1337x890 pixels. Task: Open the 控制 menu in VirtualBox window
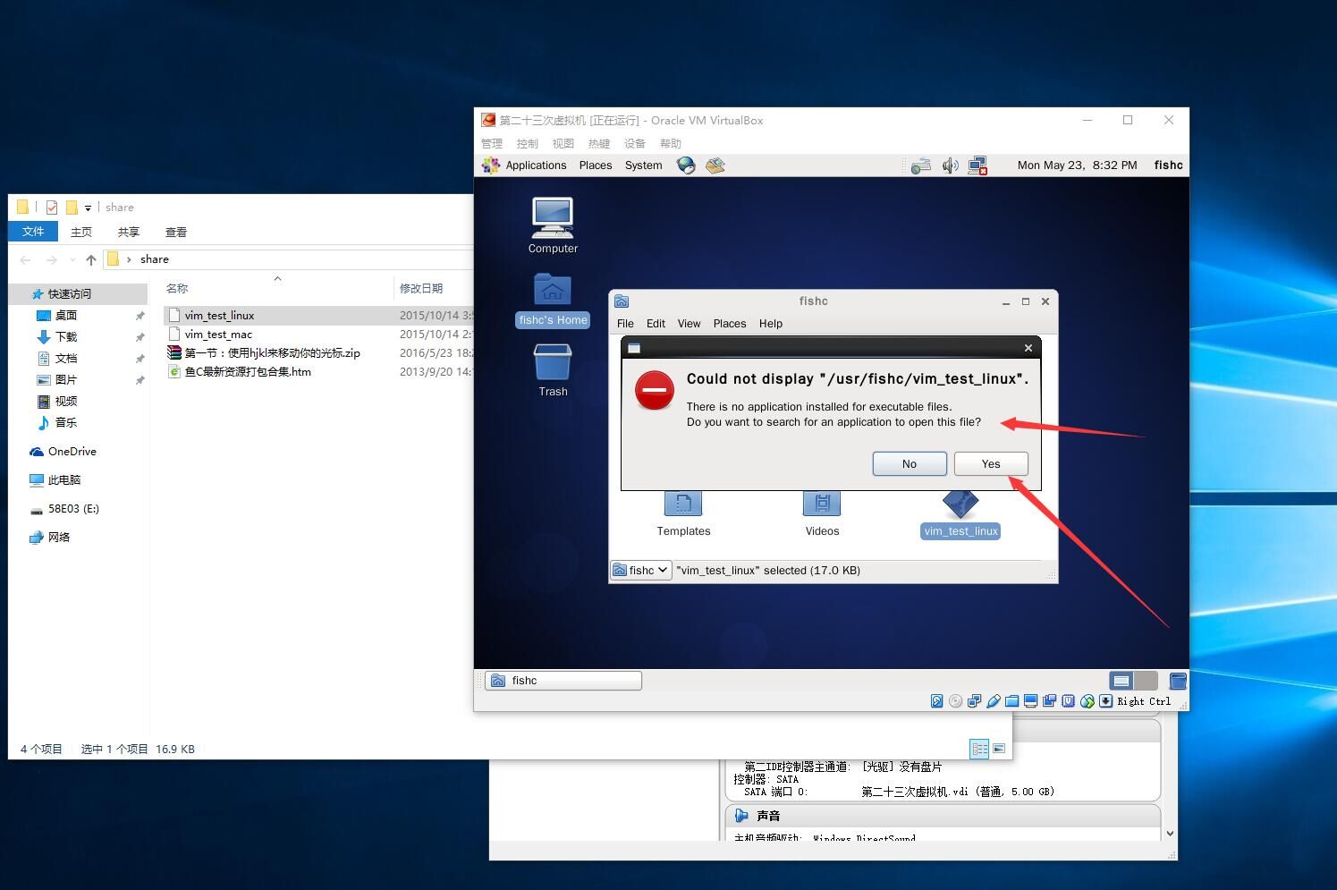[x=528, y=143]
